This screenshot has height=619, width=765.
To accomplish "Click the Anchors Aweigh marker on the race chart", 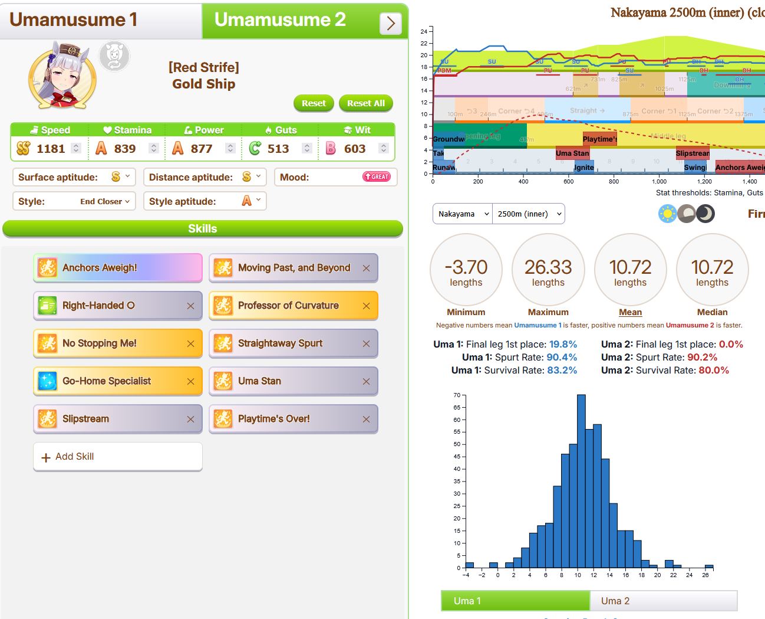I will click(740, 168).
